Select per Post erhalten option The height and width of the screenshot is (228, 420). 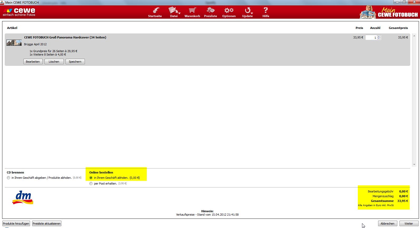tap(91, 184)
